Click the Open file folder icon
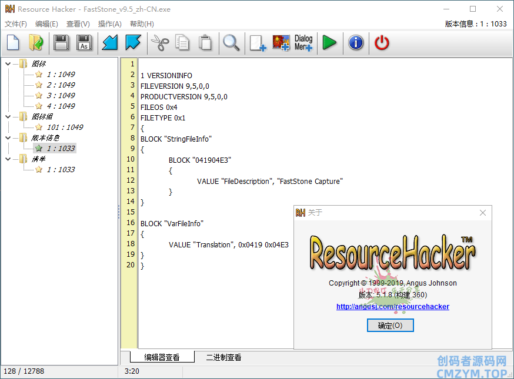514x379 pixels. (x=36, y=43)
